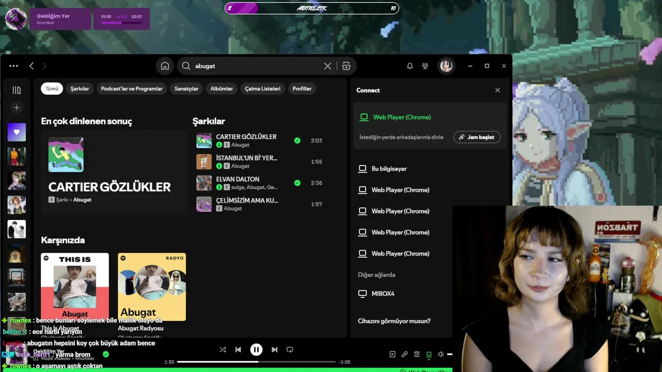Skip to the previous track

pos(238,350)
